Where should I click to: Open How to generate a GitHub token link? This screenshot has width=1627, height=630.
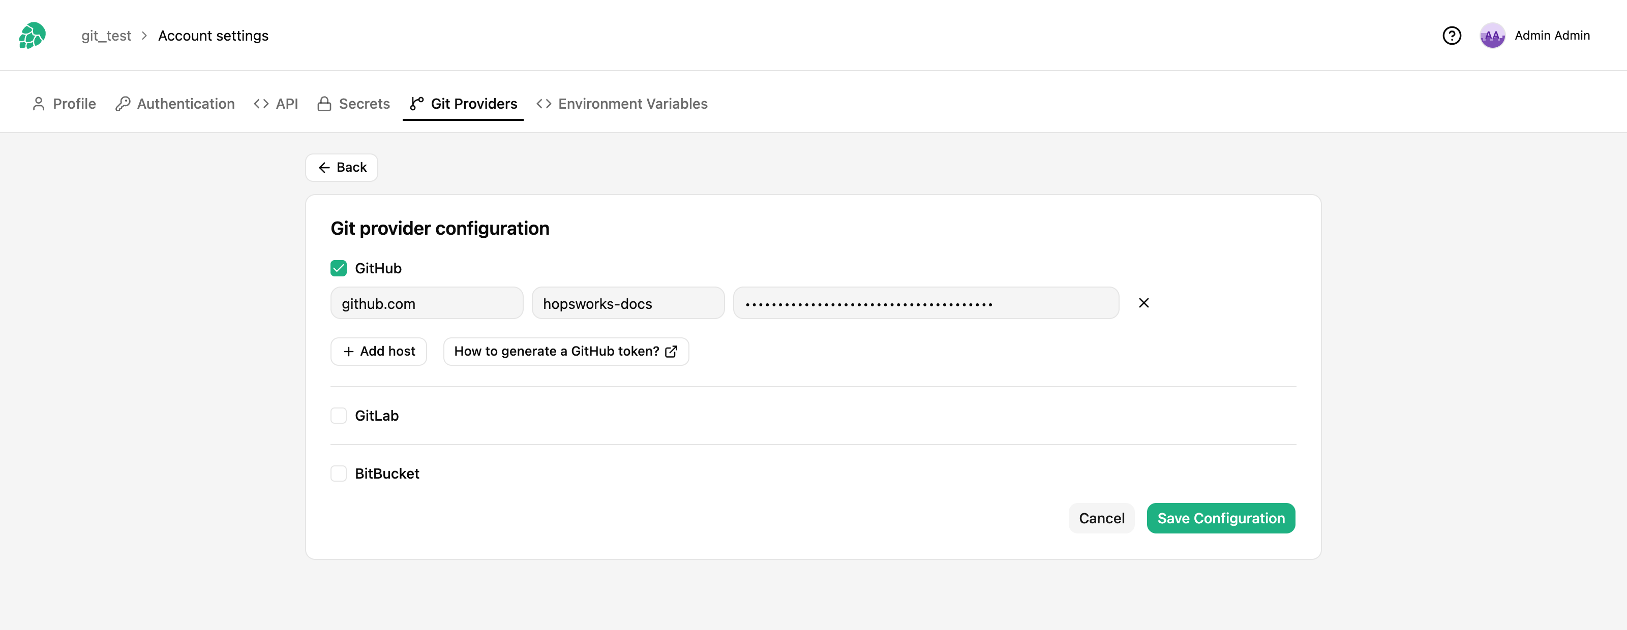coord(566,352)
